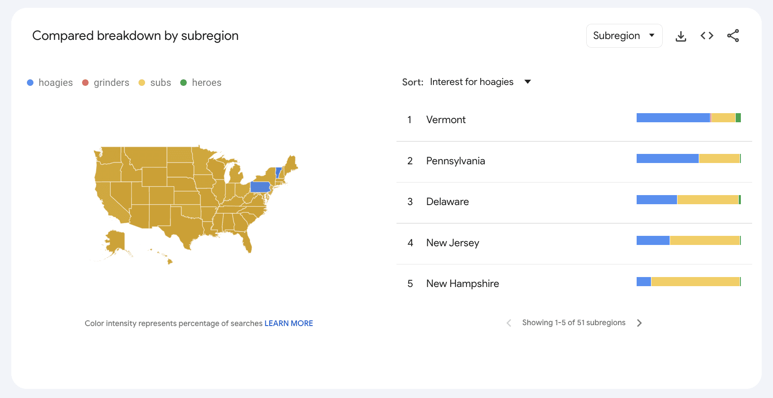Click the LEARN MORE link
This screenshot has width=773, height=398.
288,323
